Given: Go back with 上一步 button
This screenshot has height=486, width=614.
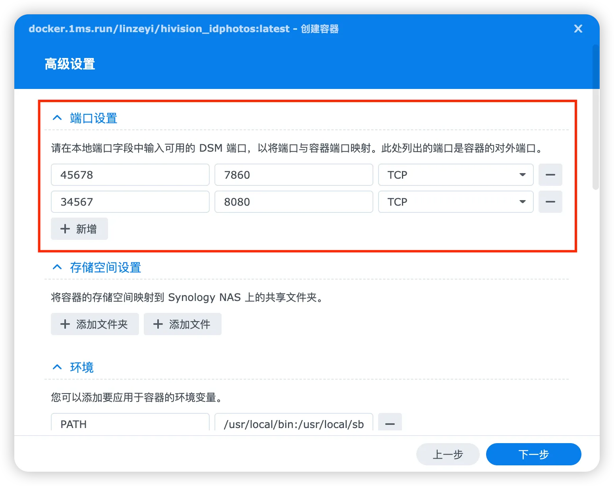Looking at the screenshot, I should coord(448,454).
